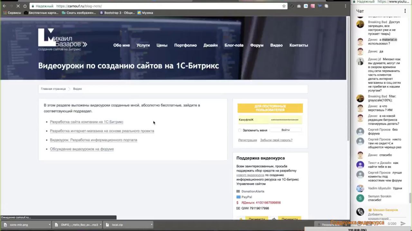Open the Видео menu item
The width and height of the screenshot is (412, 231).
[x=276, y=45]
